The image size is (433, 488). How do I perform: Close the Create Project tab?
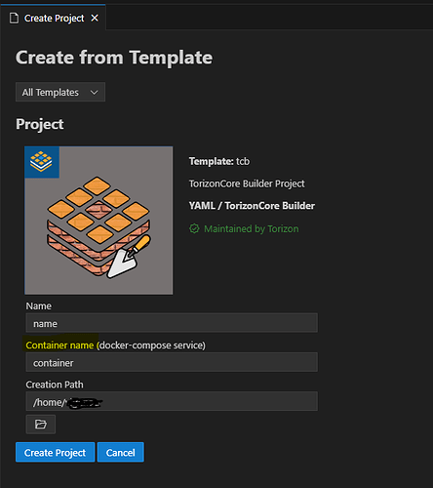point(95,18)
